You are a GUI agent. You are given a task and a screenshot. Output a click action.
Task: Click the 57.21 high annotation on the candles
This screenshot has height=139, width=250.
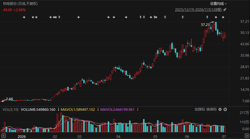[x=205, y=25]
